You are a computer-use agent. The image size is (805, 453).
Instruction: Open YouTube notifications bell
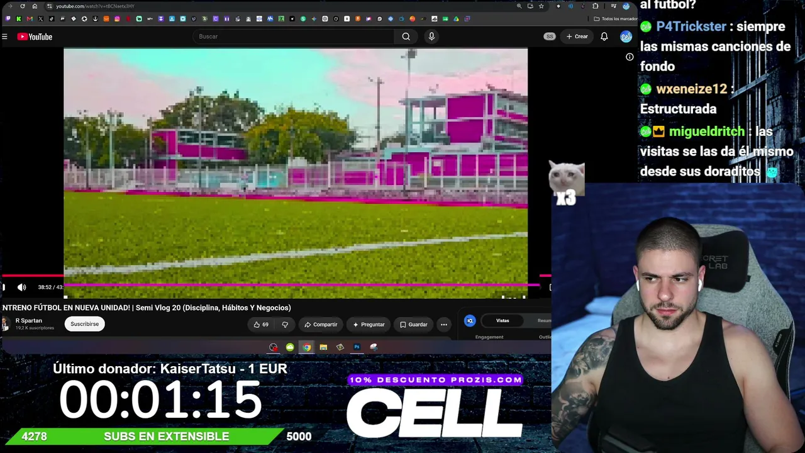[604, 36]
